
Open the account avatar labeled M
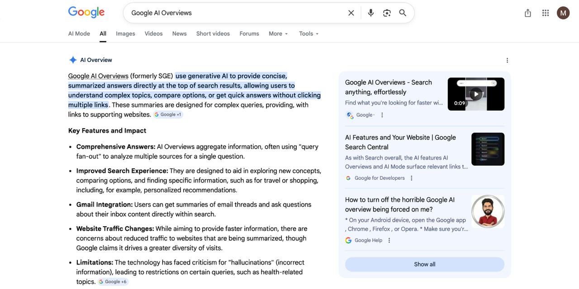tap(563, 13)
